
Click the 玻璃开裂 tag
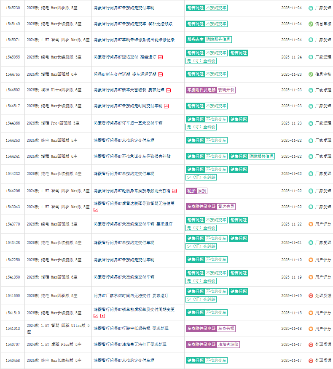coord(226,90)
